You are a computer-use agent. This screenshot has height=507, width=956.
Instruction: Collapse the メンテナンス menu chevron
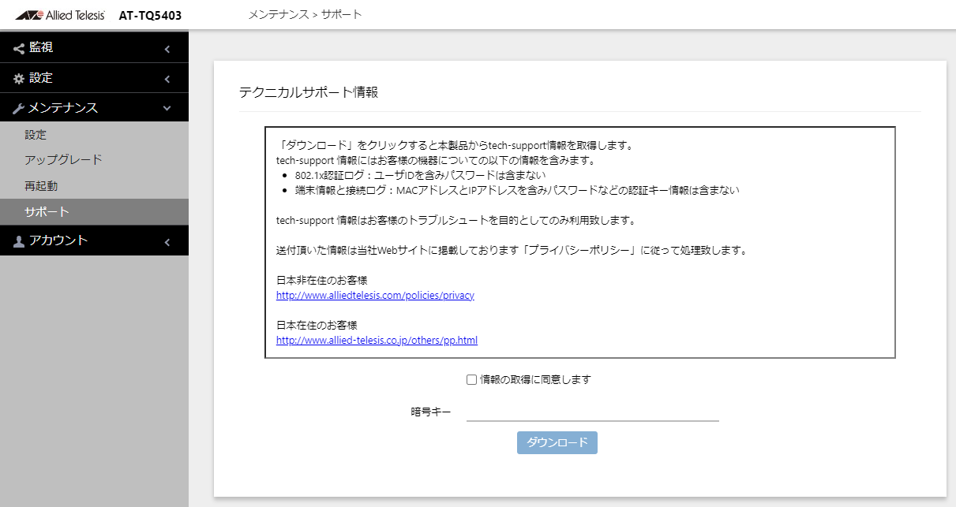coord(167,109)
